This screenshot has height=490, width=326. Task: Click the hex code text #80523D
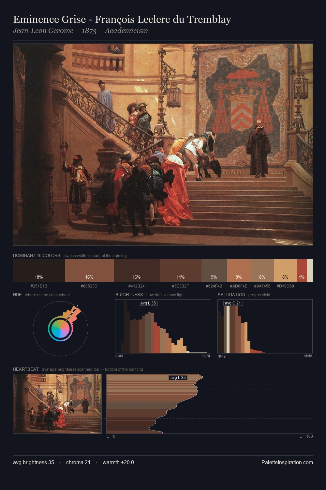click(89, 286)
